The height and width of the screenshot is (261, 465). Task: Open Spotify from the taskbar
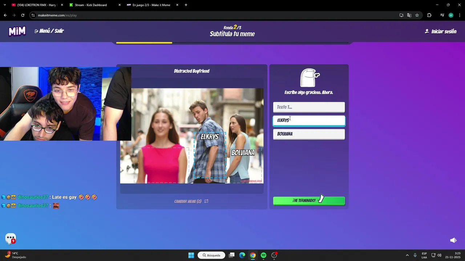pos(263,255)
